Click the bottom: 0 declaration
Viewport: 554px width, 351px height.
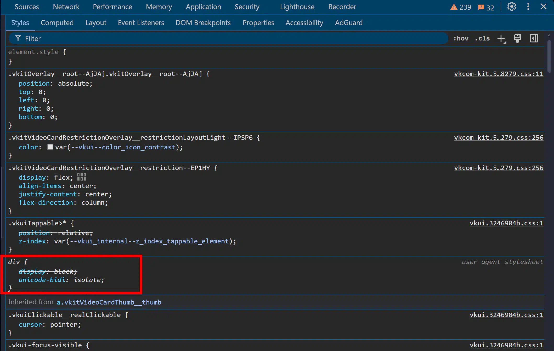point(38,117)
